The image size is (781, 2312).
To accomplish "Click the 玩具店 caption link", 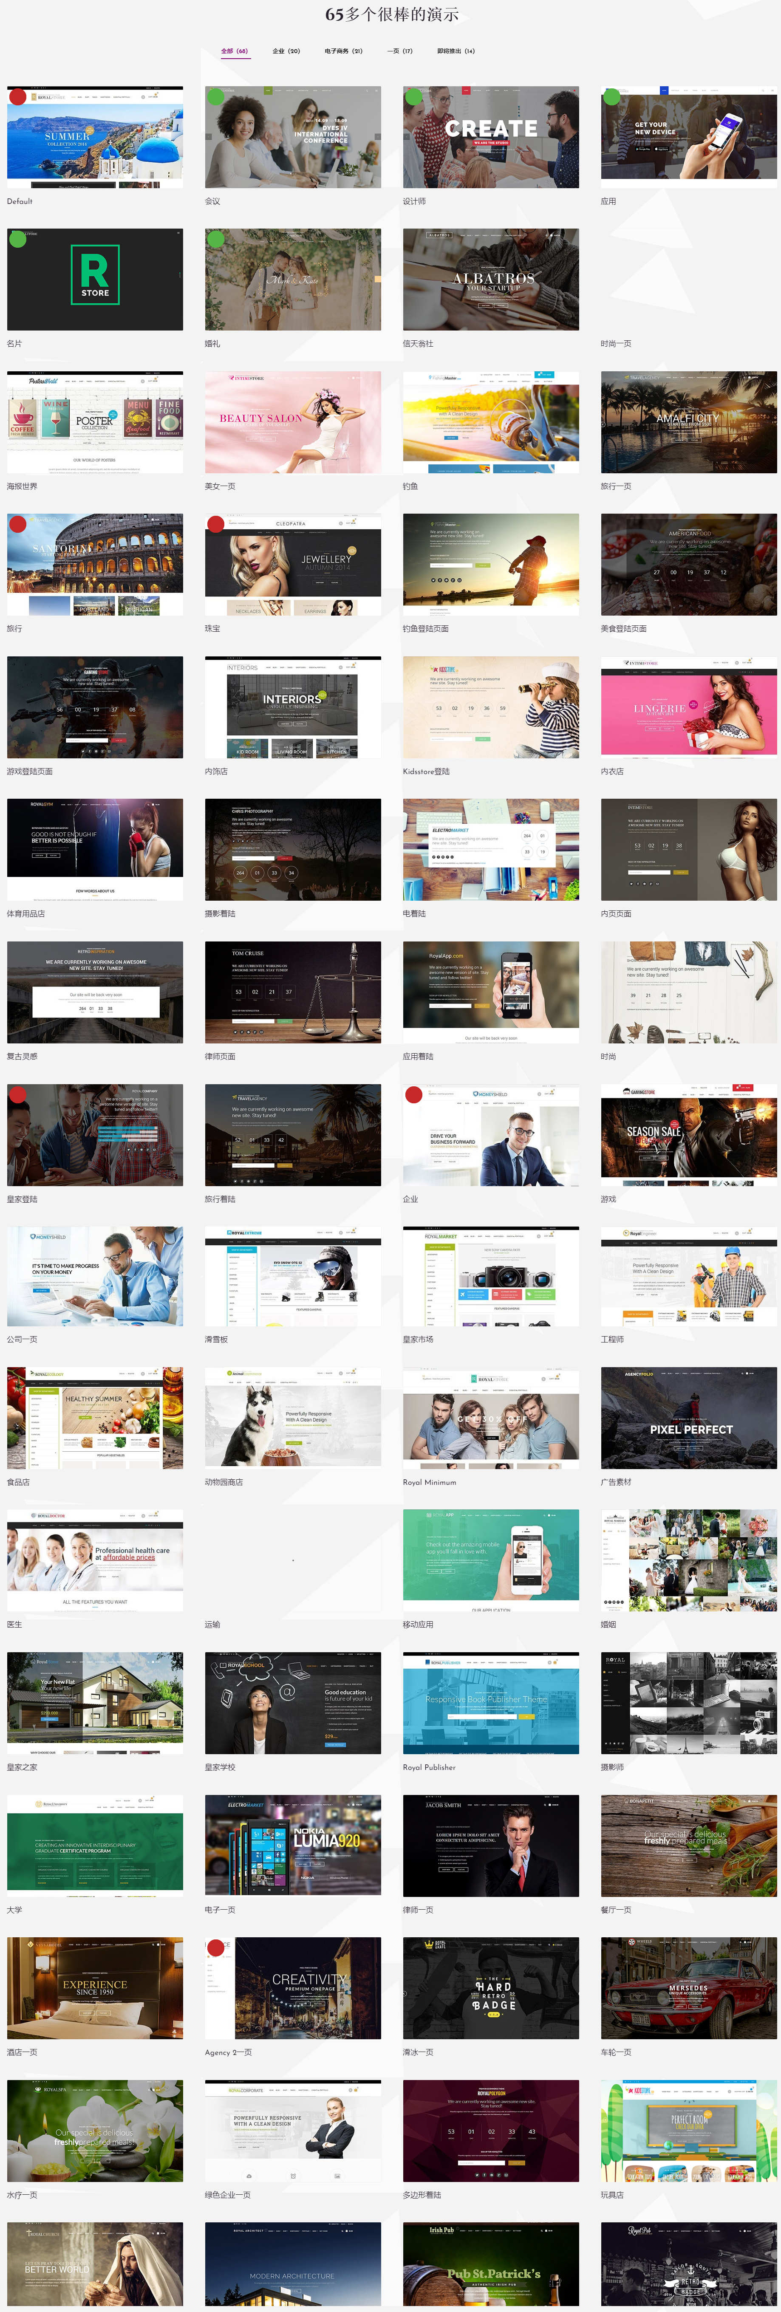I will (612, 2196).
